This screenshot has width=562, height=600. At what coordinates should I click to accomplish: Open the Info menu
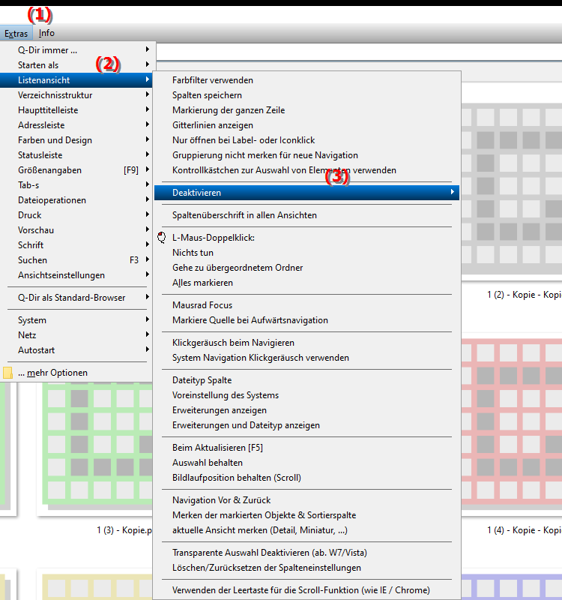tap(46, 33)
